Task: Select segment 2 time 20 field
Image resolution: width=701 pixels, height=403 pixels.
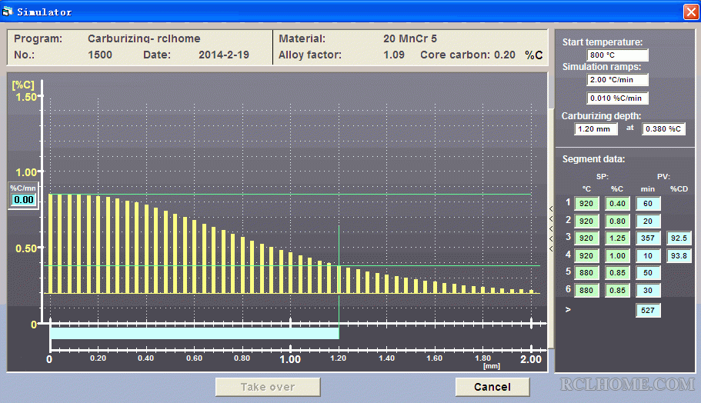Action: pos(648,221)
